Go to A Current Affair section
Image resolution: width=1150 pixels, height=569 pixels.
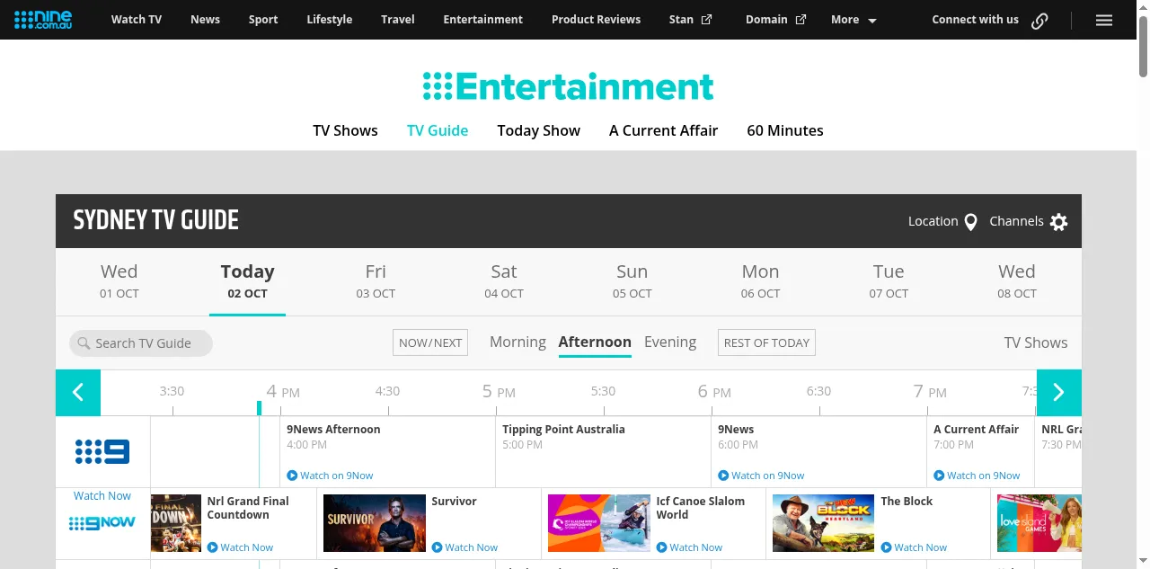(663, 130)
